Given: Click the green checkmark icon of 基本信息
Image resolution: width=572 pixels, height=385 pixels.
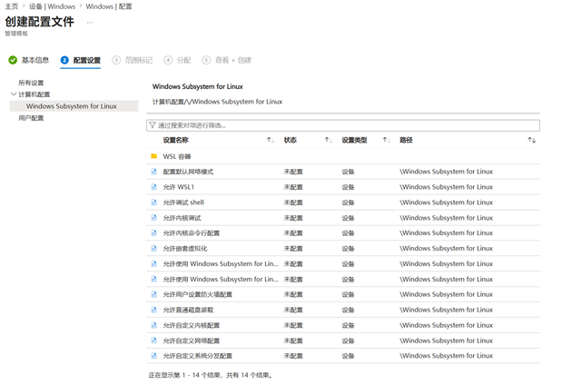Looking at the screenshot, I should click(13, 60).
